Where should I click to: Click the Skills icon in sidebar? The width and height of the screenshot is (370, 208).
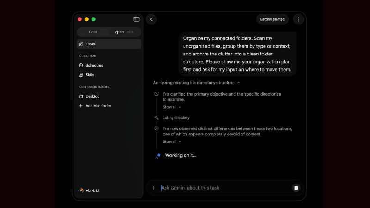[x=81, y=75]
